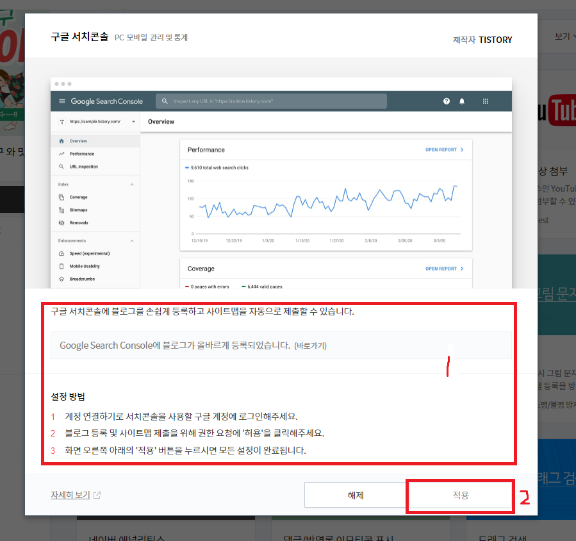Image resolution: width=576 pixels, height=541 pixels.
Task: Open the Performance OPEN REPORT link
Action: click(x=445, y=150)
